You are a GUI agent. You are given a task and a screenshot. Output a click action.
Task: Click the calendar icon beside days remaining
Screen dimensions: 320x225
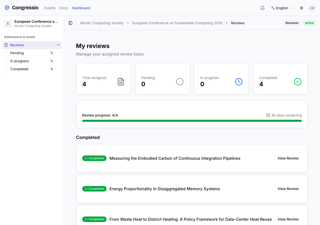coord(268,115)
